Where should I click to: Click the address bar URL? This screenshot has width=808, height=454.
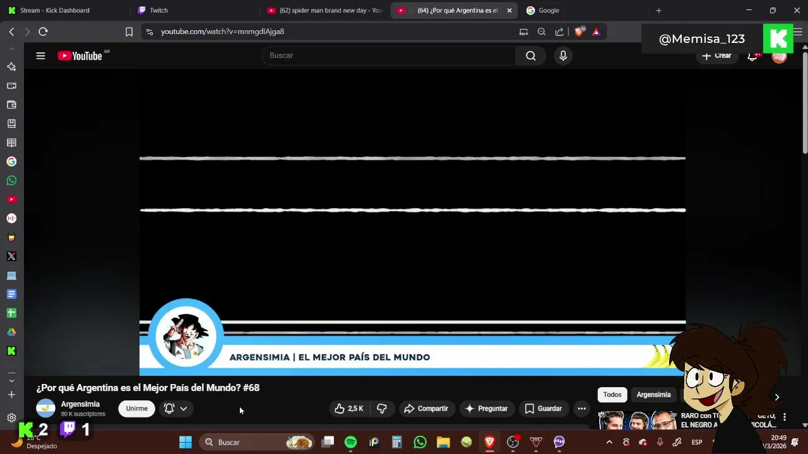coord(222,32)
